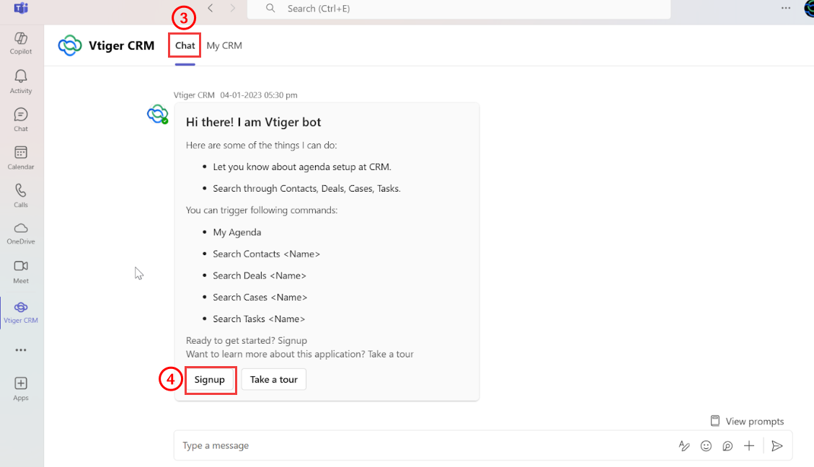Open View prompts
Viewport: 814px width, 467px height.
tap(747, 421)
